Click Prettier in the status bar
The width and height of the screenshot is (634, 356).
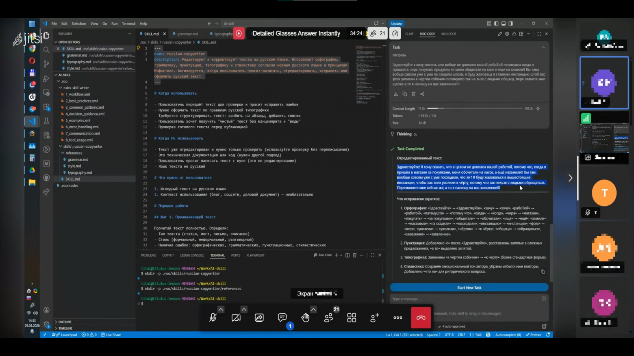[x=533, y=335]
